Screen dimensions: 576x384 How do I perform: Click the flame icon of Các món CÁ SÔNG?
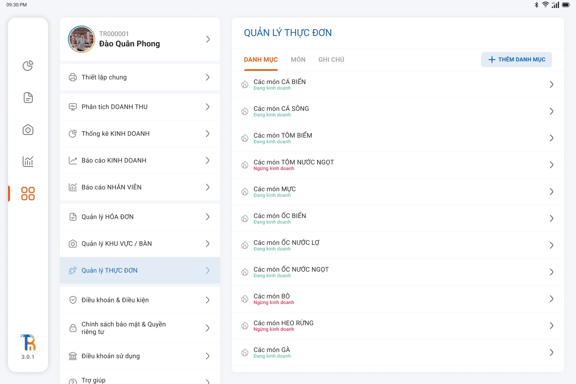coord(245,111)
